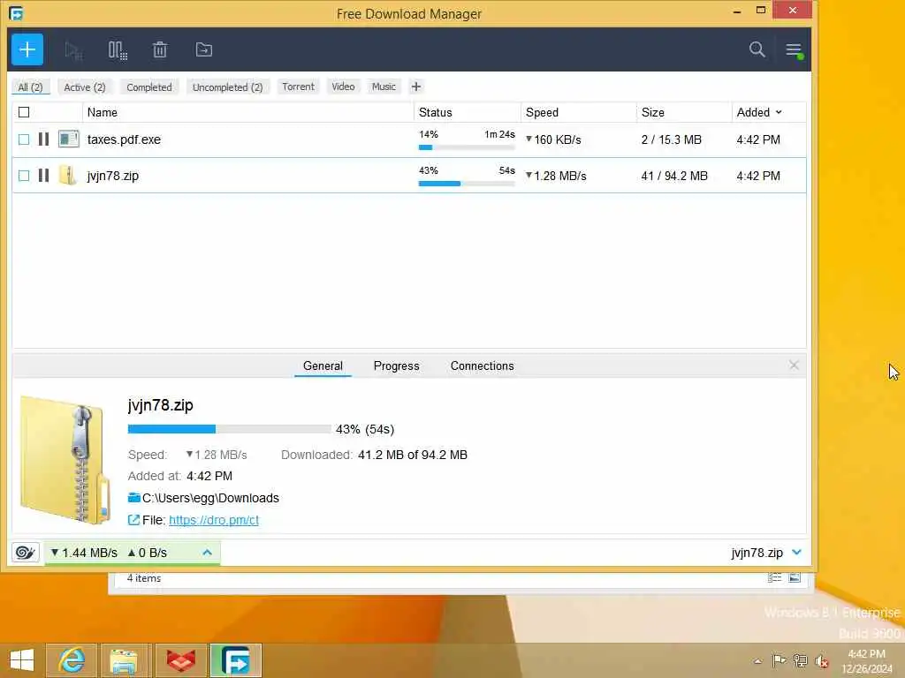905x678 pixels.
Task: Click the 160 KB/s speed cell
Action: (553, 139)
